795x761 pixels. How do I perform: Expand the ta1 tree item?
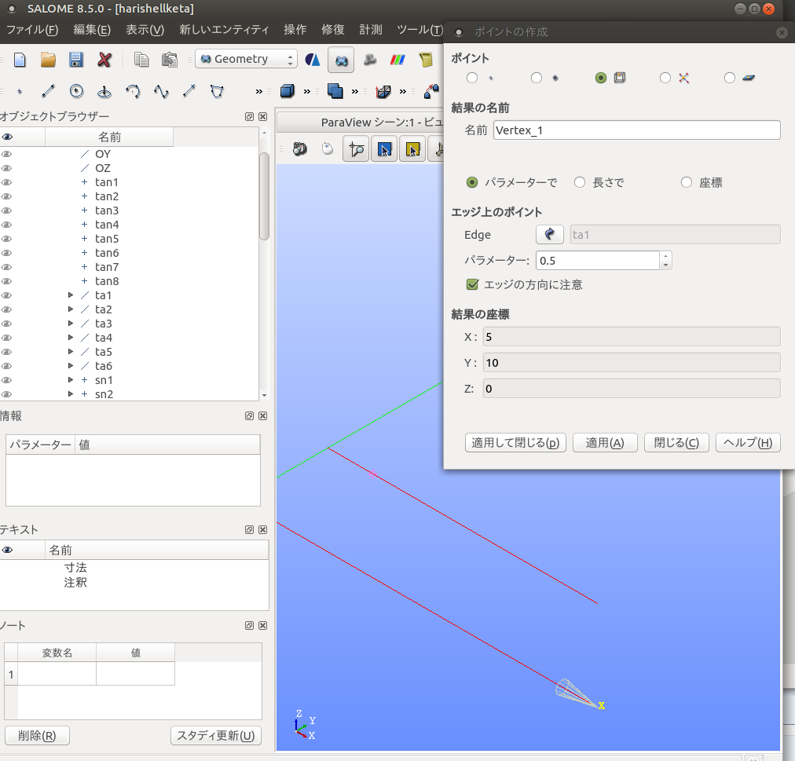[x=71, y=295]
